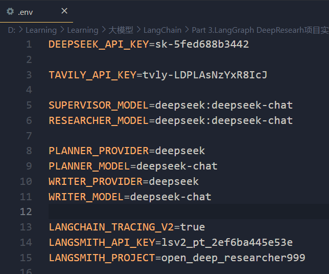
Task: Click the value true on line 13
Action: (193, 227)
